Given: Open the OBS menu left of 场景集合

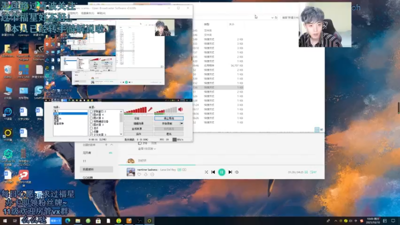Looking at the screenshot, I should (x=72, y=13).
